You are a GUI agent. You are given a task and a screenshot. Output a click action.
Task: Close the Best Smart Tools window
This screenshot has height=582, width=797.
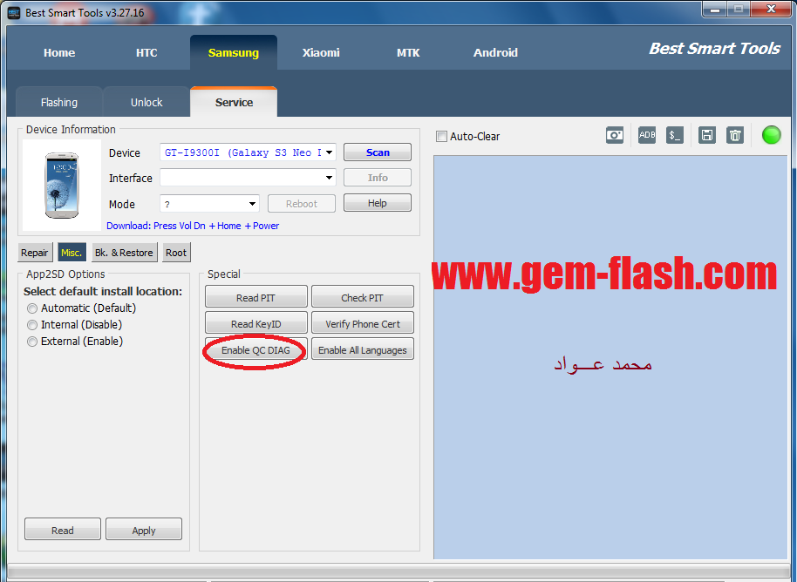pos(771,9)
